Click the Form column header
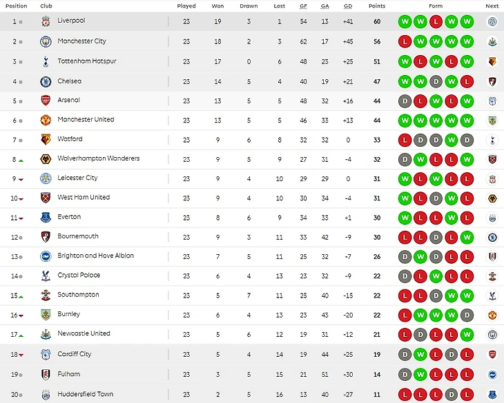504x403 pixels. point(436,6)
